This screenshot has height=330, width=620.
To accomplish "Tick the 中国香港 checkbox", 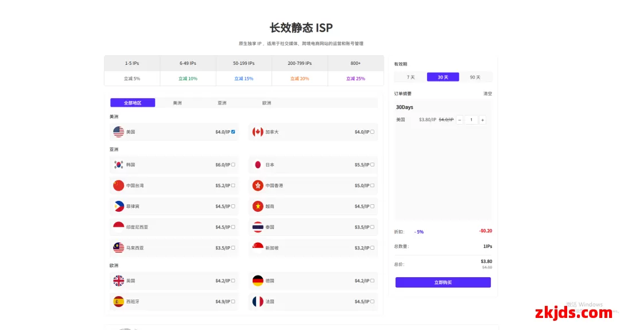I will [373, 185].
